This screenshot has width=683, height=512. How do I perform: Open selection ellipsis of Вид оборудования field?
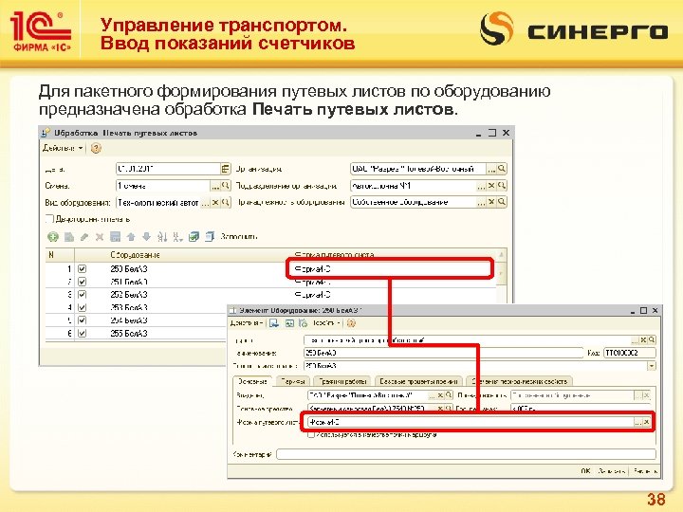tap(205, 203)
